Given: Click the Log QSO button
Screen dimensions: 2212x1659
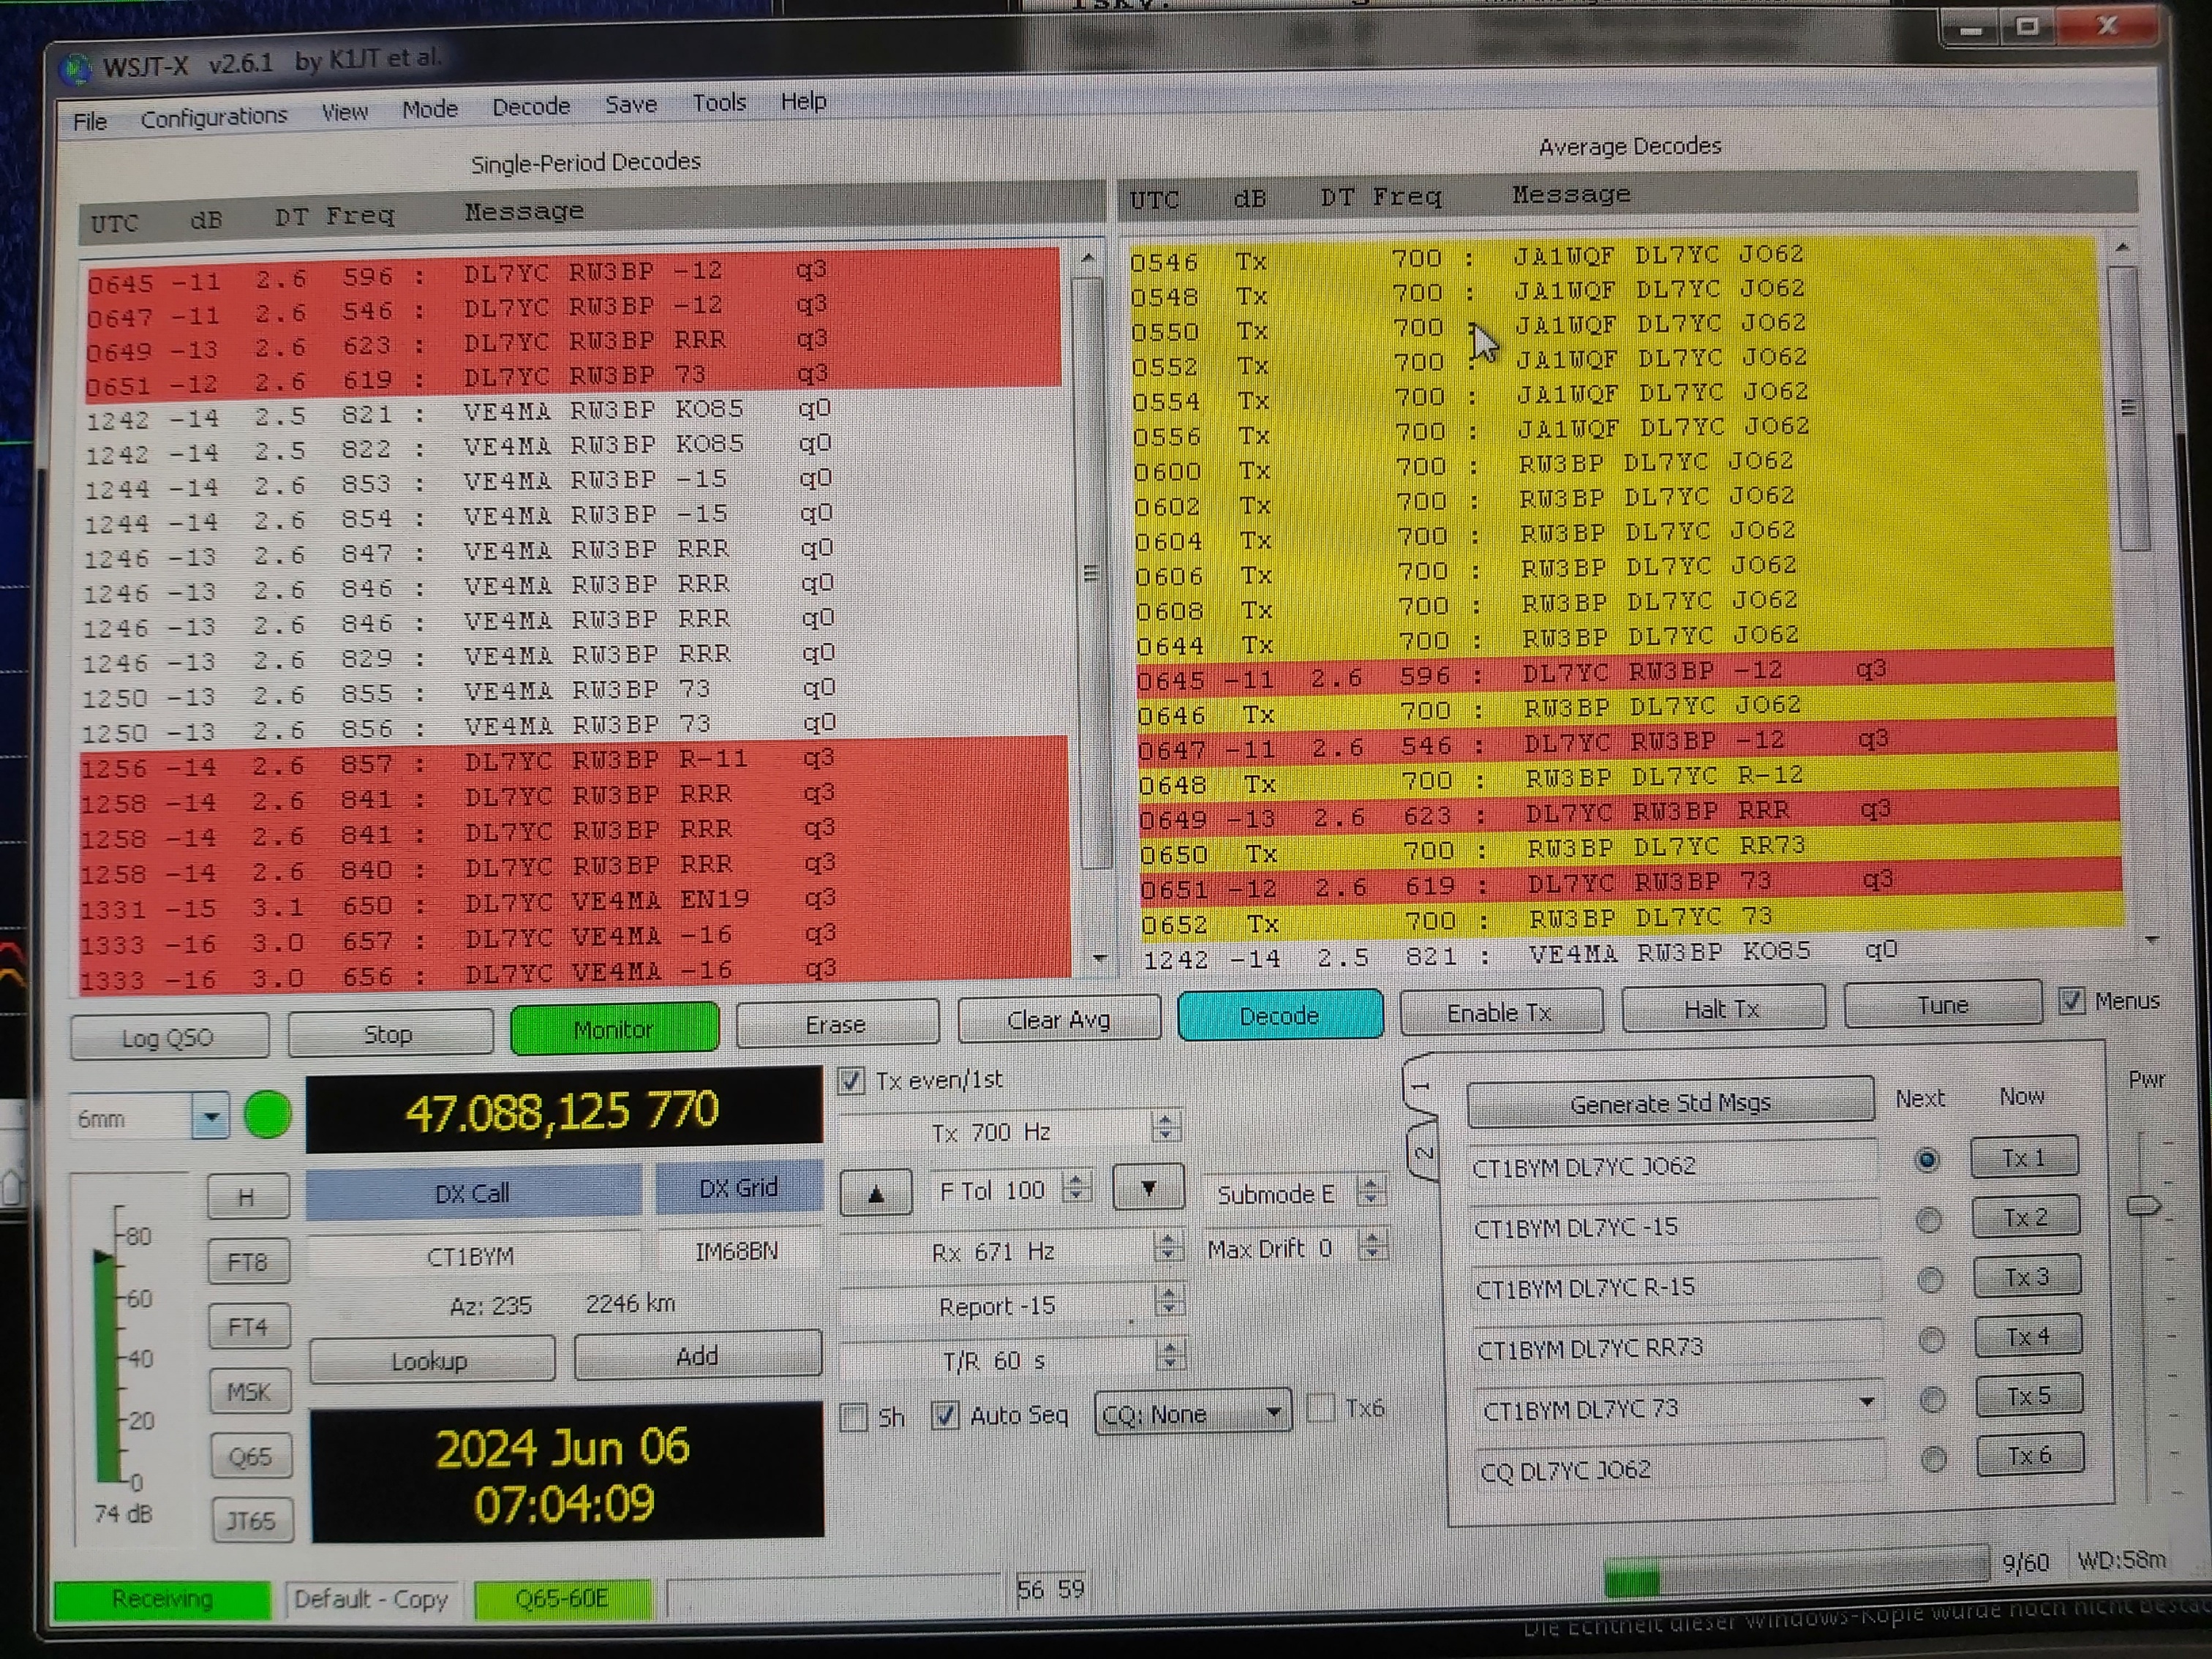Looking at the screenshot, I should pos(168,1037).
